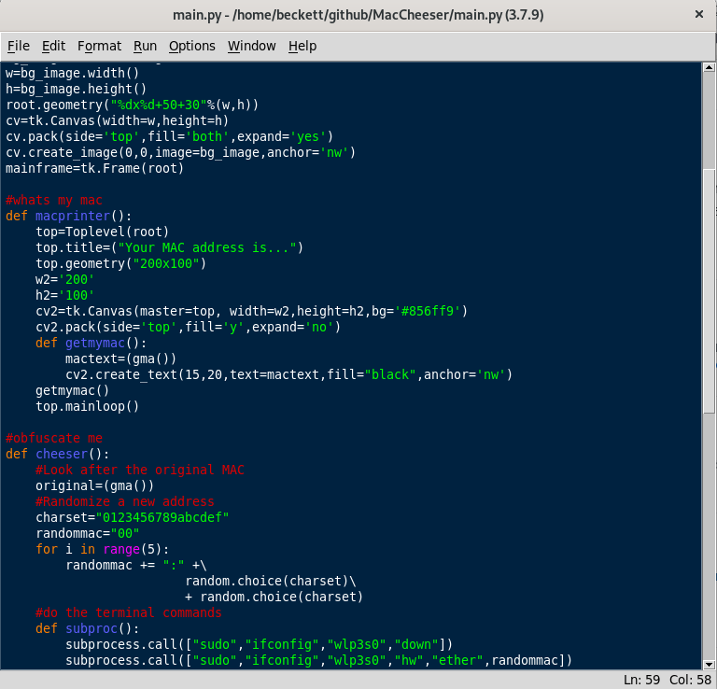Click the line h2='100'
The width and height of the screenshot is (717, 689).
tap(65, 296)
